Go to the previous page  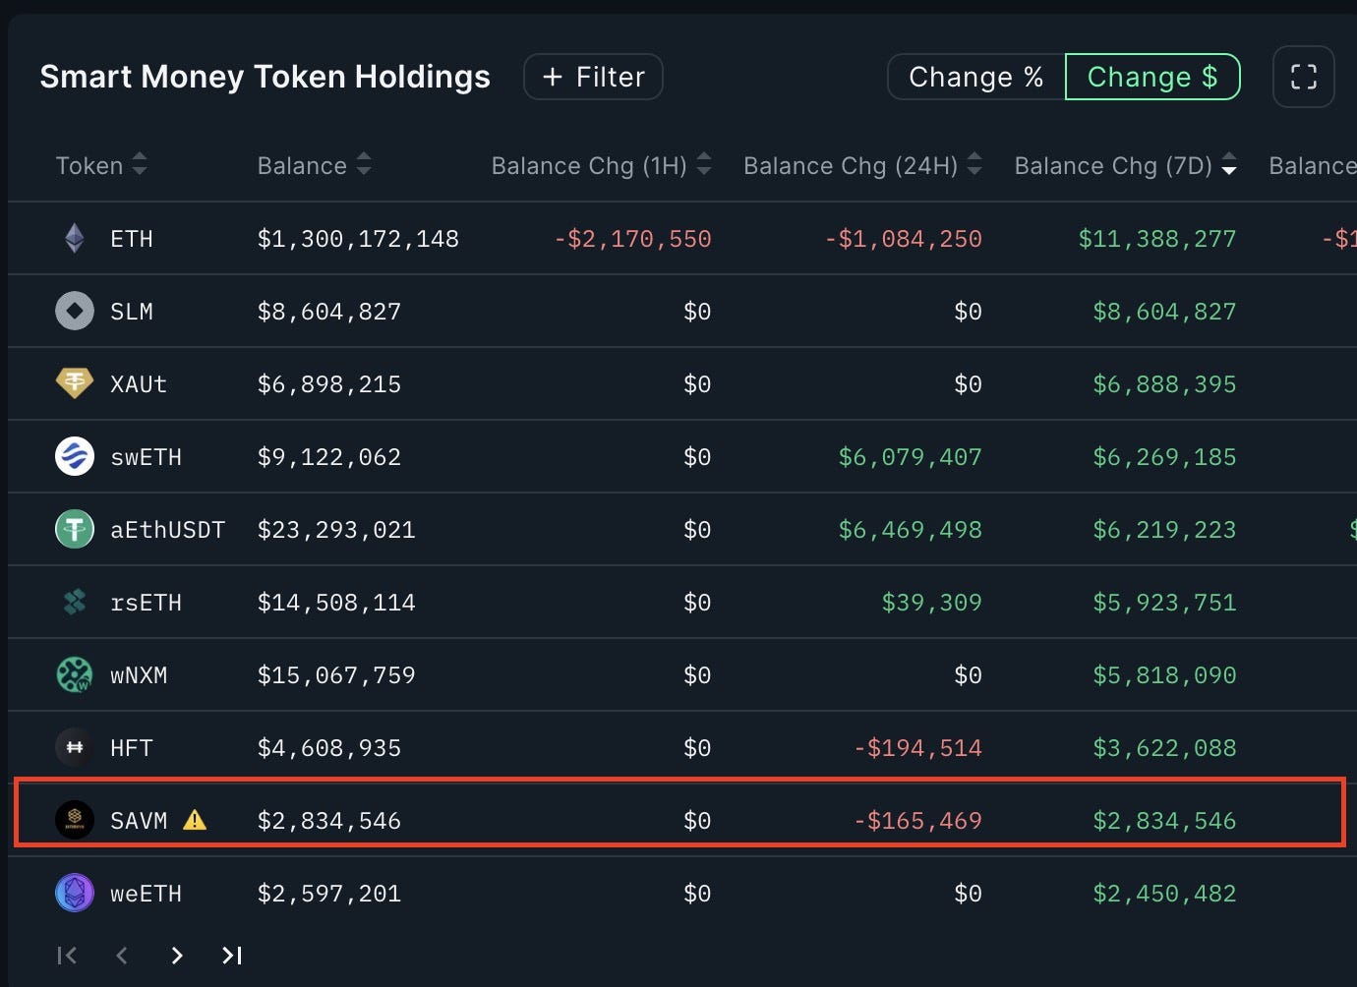[122, 955]
